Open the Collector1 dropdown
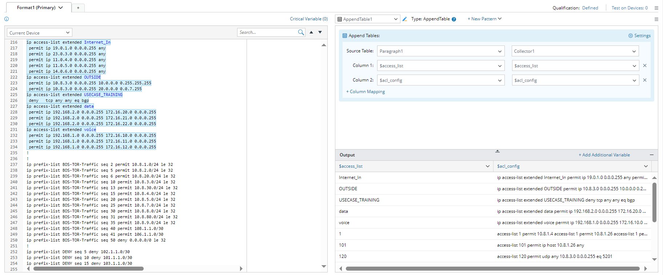Screen dimensions: 663x275 click(575, 51)
